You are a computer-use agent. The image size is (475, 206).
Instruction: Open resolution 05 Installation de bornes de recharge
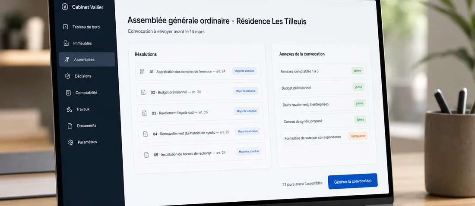(x=203, y=153)
